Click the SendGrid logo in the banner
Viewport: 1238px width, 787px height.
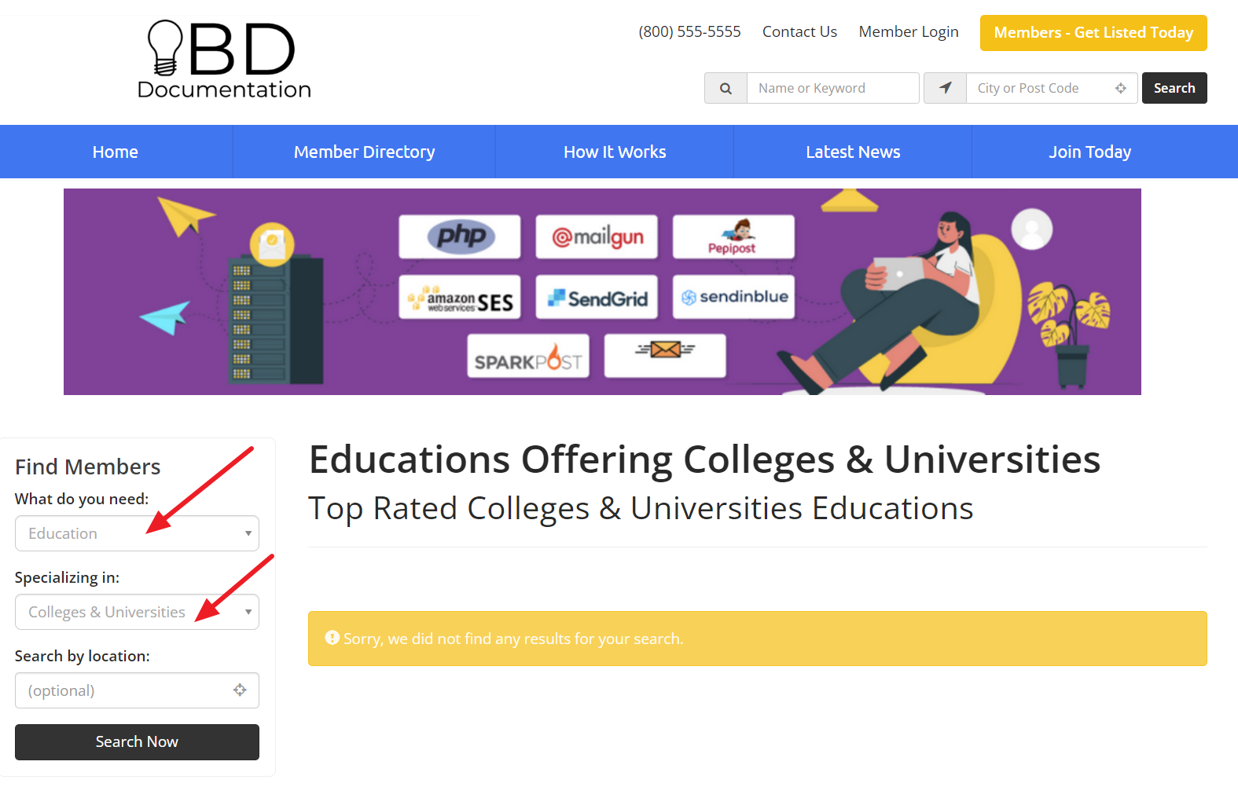point(597,297)
